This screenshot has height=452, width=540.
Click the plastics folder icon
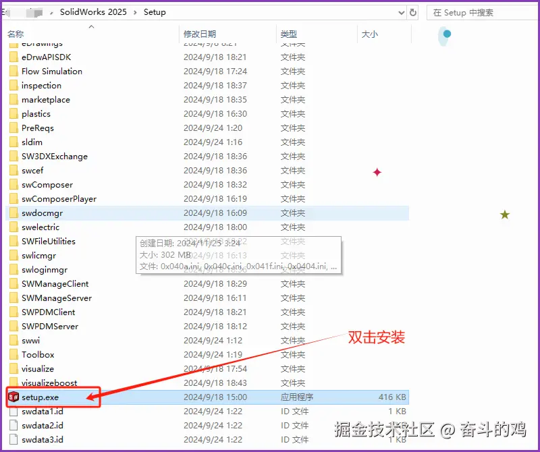(x=13, y=113)
